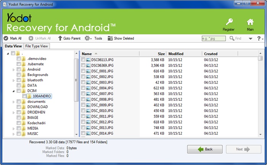Tick the DSC_0010.JPG checkbox

(83, 111)
